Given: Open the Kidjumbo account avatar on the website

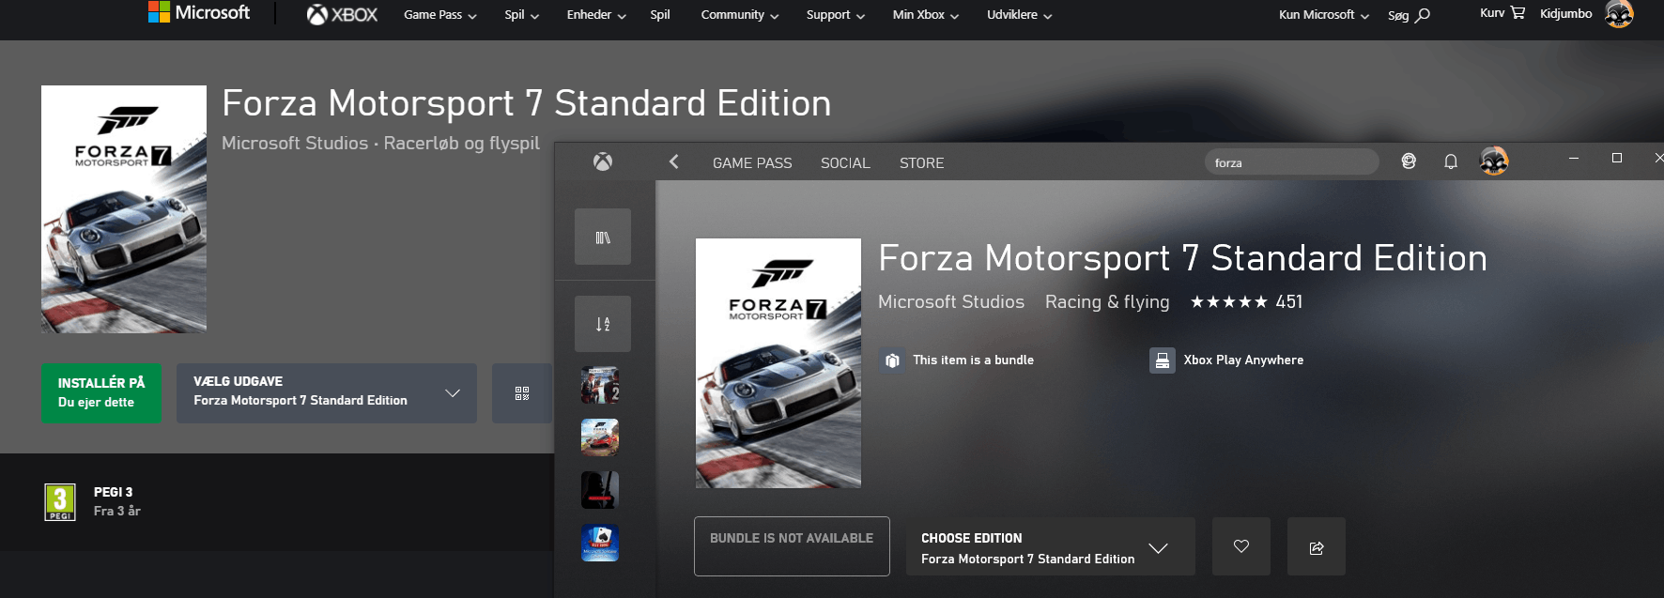Looking at the screenshot, I should [1619, 14].
